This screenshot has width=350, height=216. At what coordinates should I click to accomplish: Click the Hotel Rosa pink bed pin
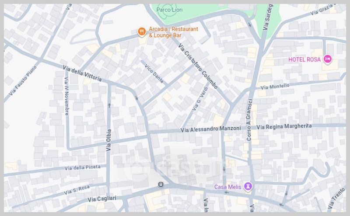(x=328, y=59)
